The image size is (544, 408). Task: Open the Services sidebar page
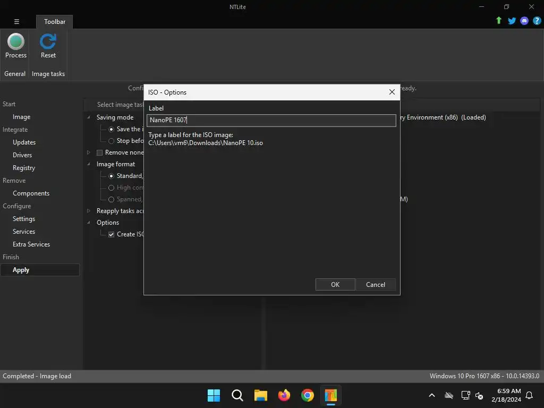(x=23, y=232)
